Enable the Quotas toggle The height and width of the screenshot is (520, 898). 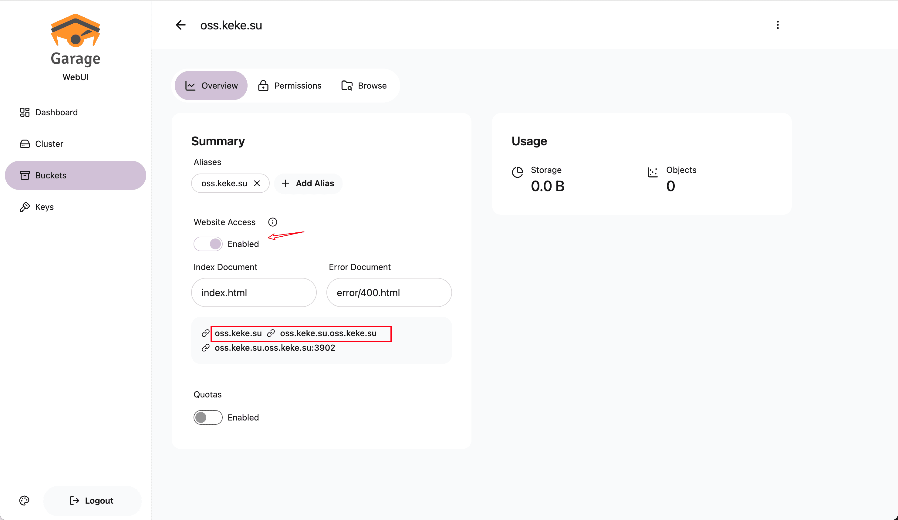click(x=208, y=417)
